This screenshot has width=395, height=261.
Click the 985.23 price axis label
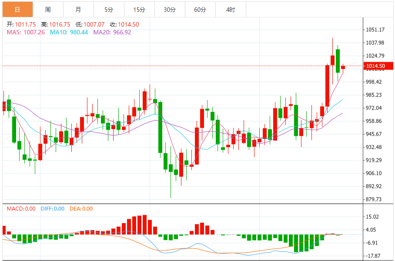pyautogui.click(x=374, y=95)
